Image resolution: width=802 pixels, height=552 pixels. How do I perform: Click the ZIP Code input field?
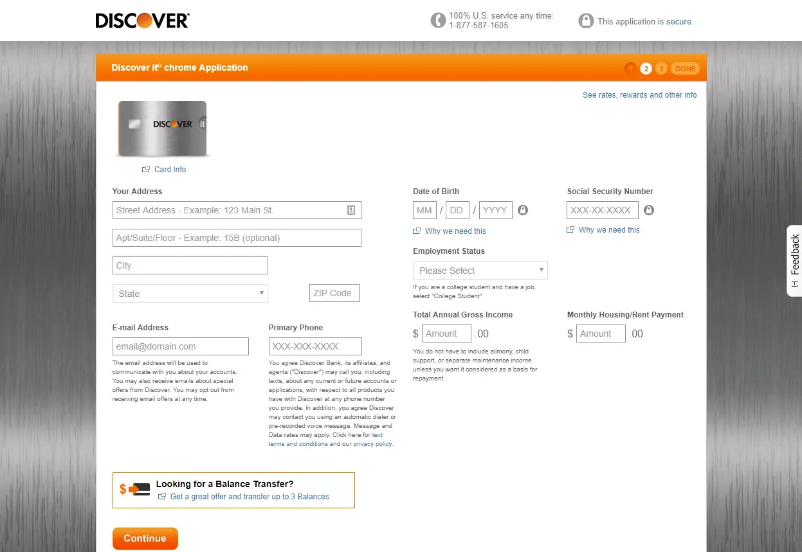(x=334, y=293)
